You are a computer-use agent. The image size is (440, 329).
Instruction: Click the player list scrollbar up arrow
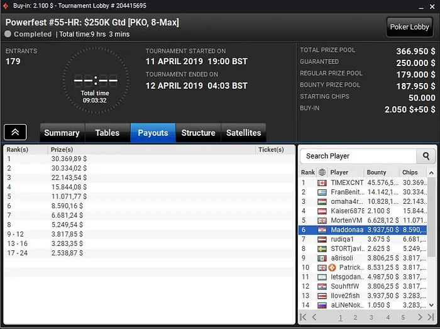(x=431, y=172)
